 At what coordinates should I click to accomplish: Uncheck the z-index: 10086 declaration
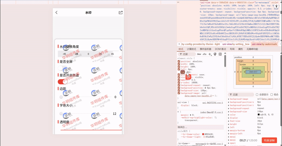click(179, 83)
